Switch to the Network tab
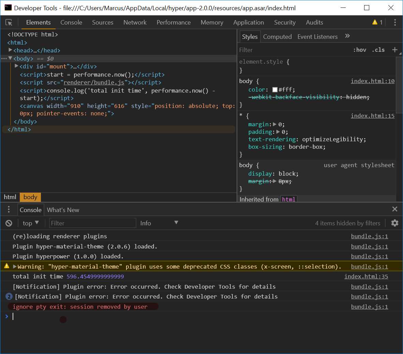 click(x=135, y=22)
